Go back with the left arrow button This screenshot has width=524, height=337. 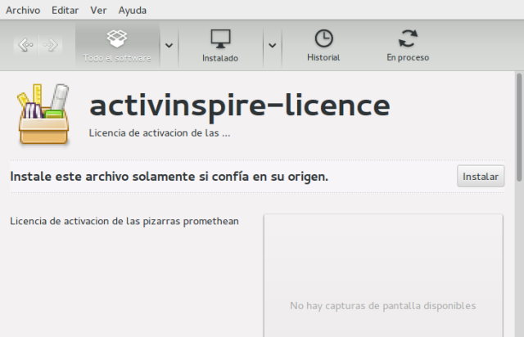(x=25, y=45)
